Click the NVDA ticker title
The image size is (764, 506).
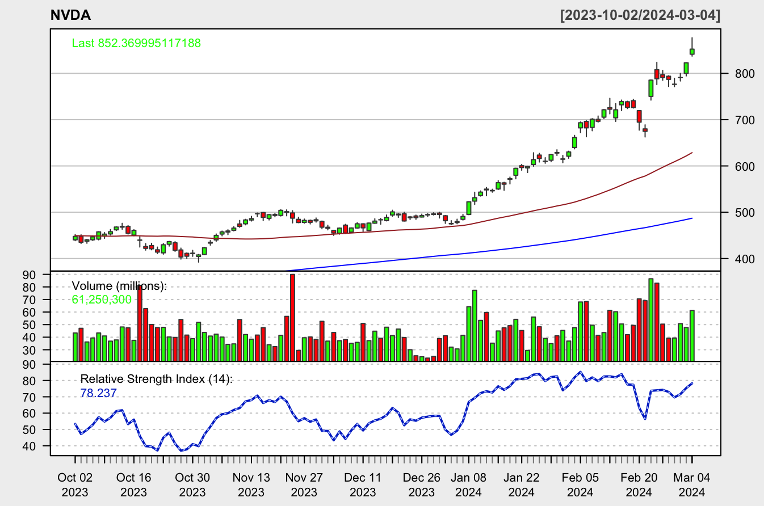pyautogui.click(x=70, y=15)
